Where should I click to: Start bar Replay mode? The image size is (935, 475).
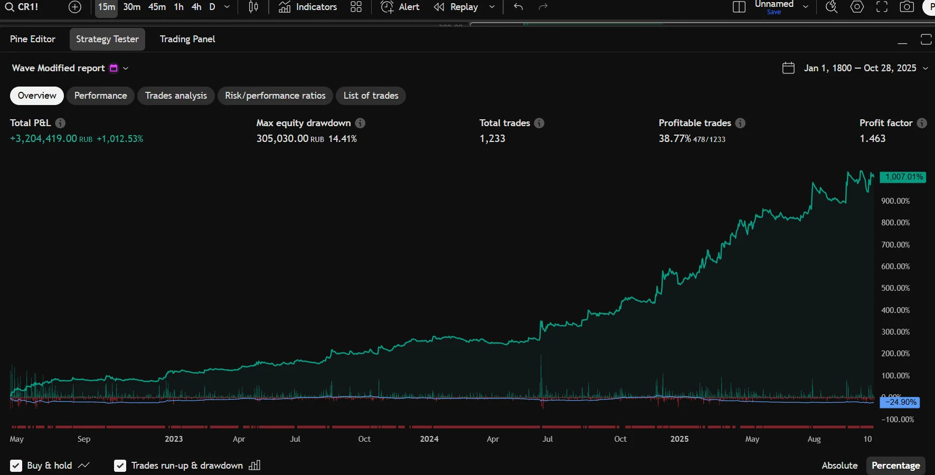(x=456, y=7)
